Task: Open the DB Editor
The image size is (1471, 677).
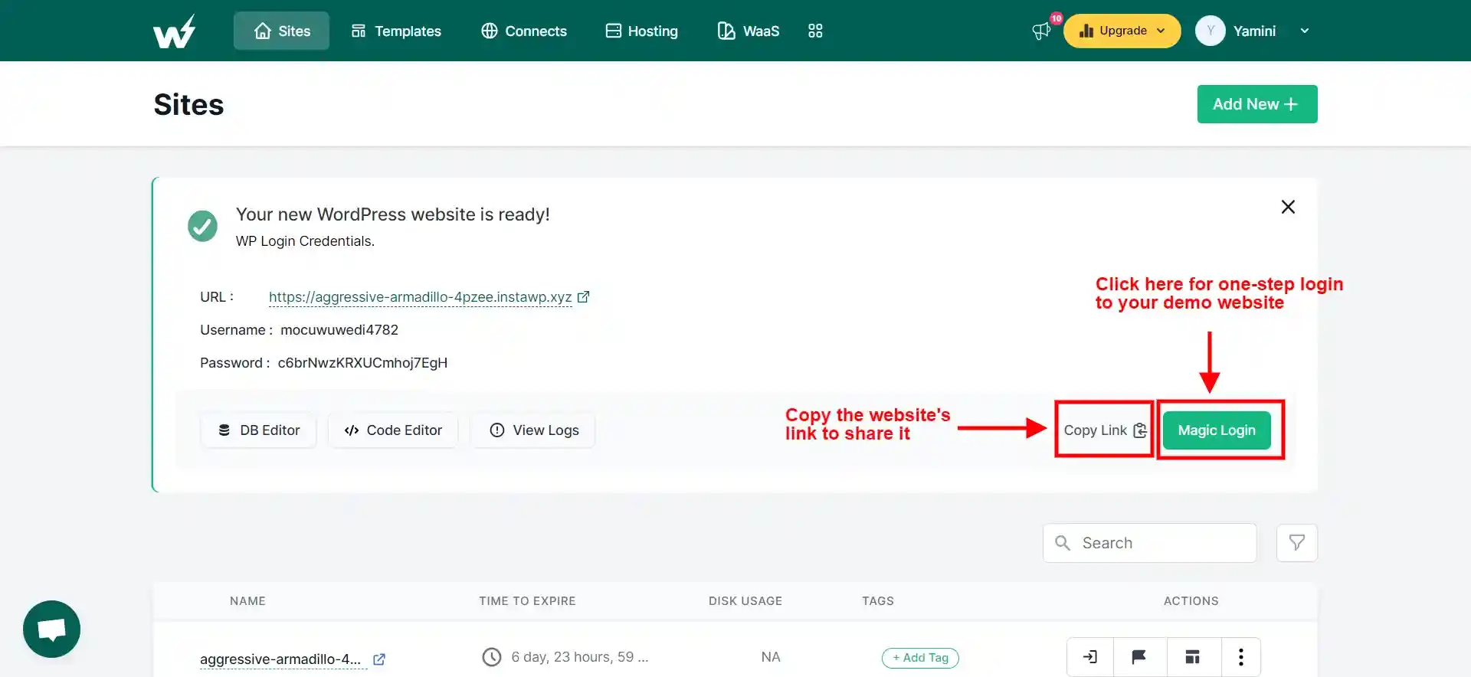Action: point(258,430)
